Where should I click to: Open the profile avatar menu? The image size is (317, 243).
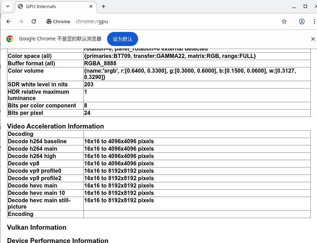pyautogui.click(x=302, y=21)
